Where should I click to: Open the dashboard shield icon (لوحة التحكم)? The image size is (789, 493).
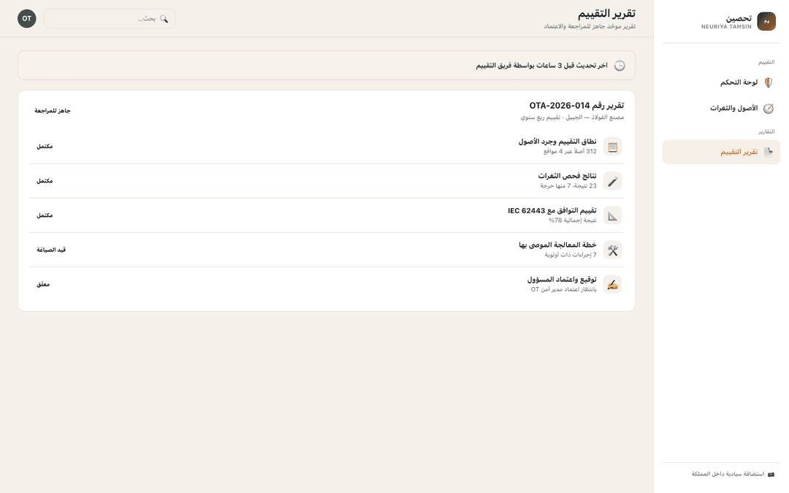click(x=769, y=83)
